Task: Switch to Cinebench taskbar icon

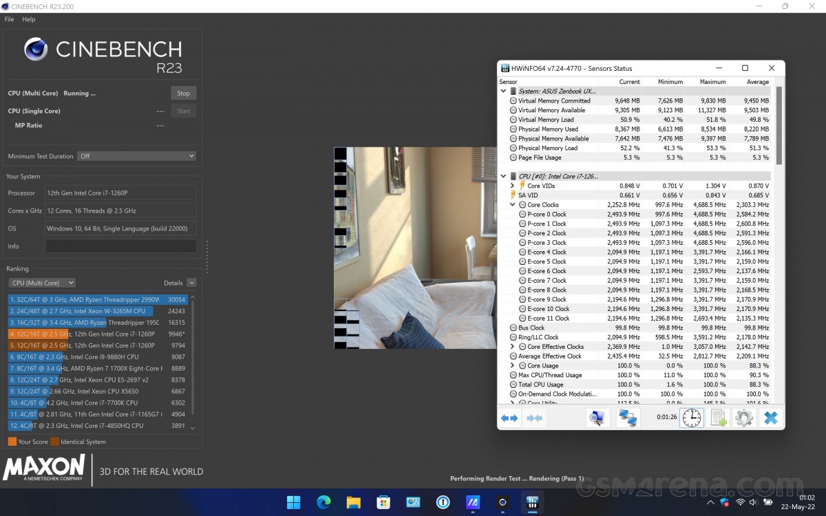Action: pos(502,502)
